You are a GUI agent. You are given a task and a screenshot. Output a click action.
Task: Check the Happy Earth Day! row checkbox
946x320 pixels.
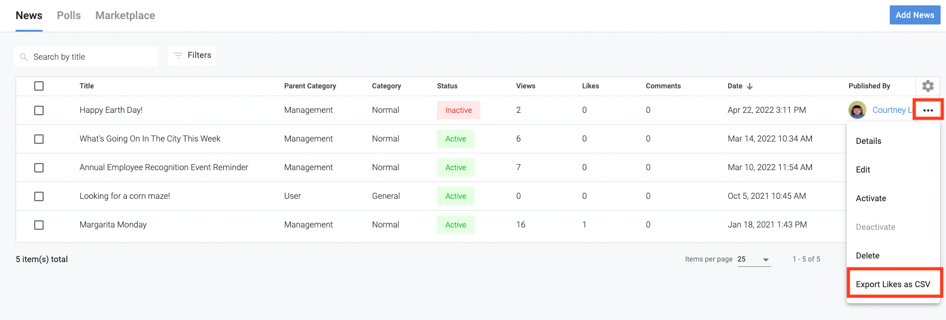(39, 110)
